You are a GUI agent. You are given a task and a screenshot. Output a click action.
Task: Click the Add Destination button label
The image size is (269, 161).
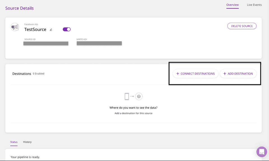240,74
